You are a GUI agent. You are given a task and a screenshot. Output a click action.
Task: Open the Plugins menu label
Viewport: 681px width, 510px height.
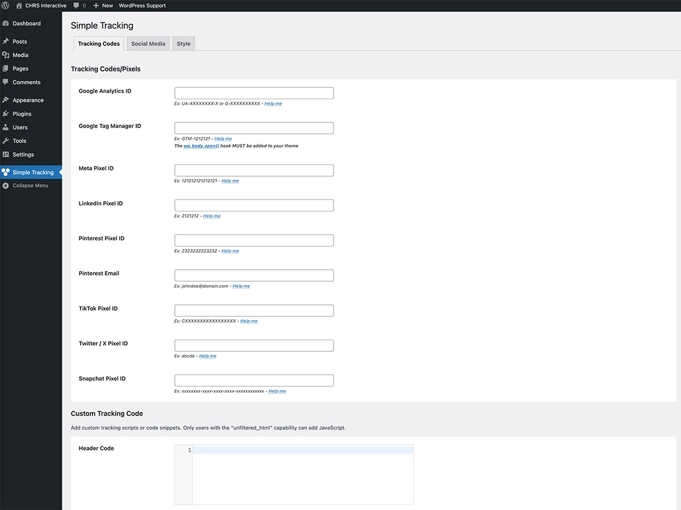(x=22, y=114)
